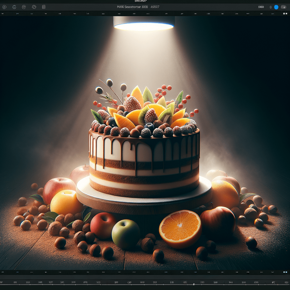290x290 pixels.
Task: Click the MIGR Seasittortair 3000 title
Action: pyautogui.click(x=133, y=7)
